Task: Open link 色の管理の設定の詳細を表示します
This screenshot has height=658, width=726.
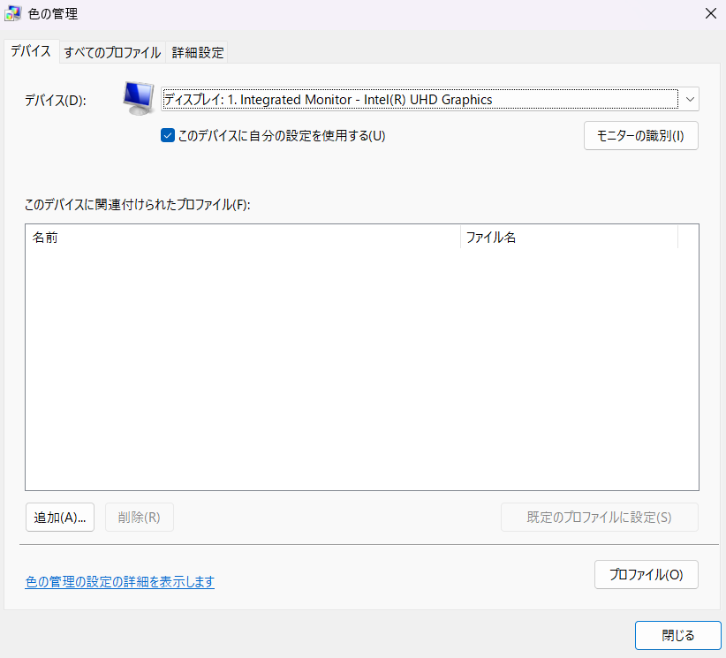Action: pos(120,581)
